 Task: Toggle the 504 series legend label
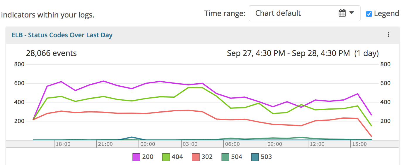[x=237, y=157]
